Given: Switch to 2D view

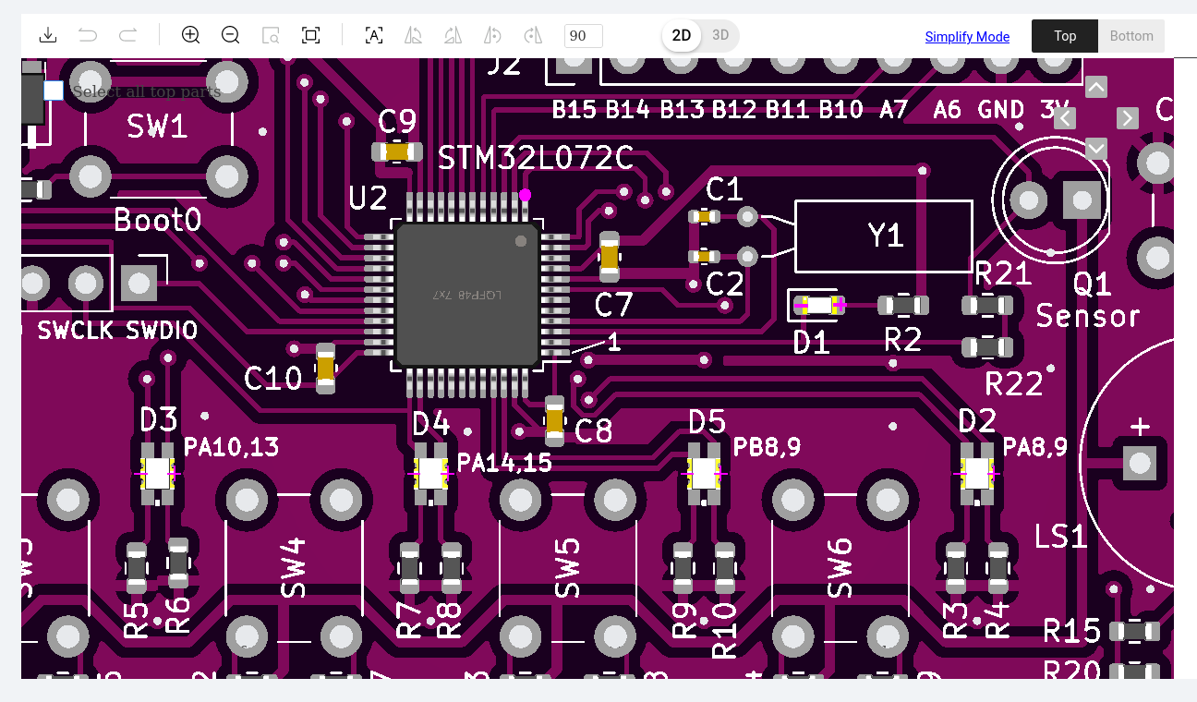Looking at the screenshot, I should (x=682, y=36).
